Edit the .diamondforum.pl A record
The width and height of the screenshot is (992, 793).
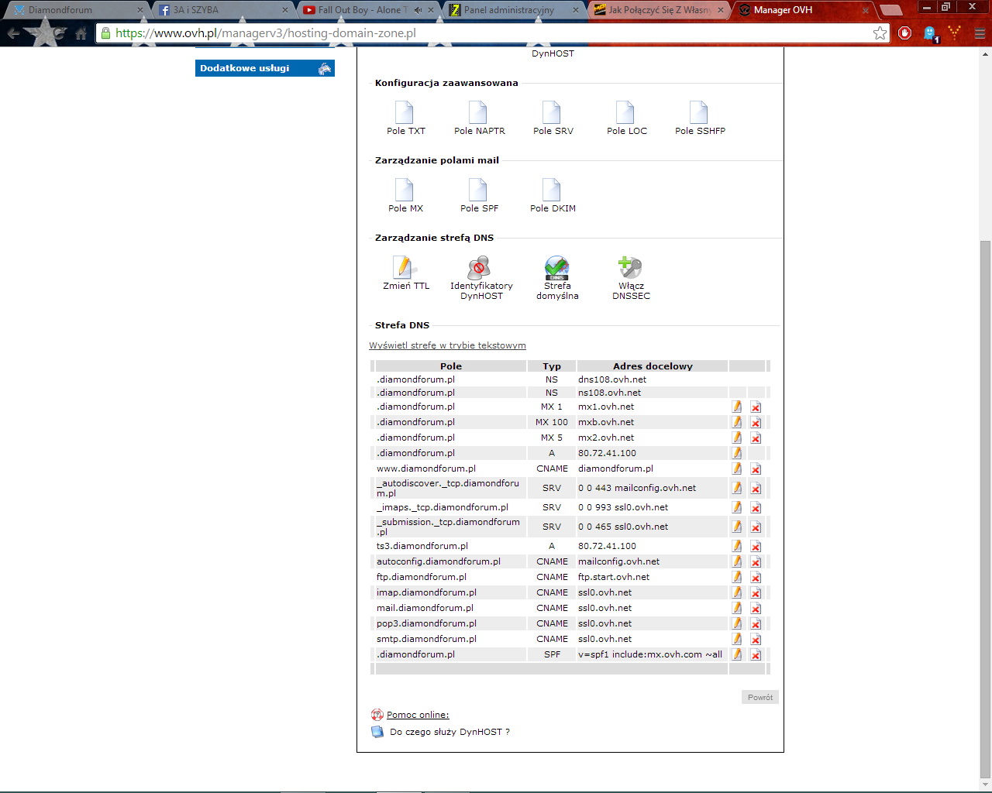tap(737, 453)
